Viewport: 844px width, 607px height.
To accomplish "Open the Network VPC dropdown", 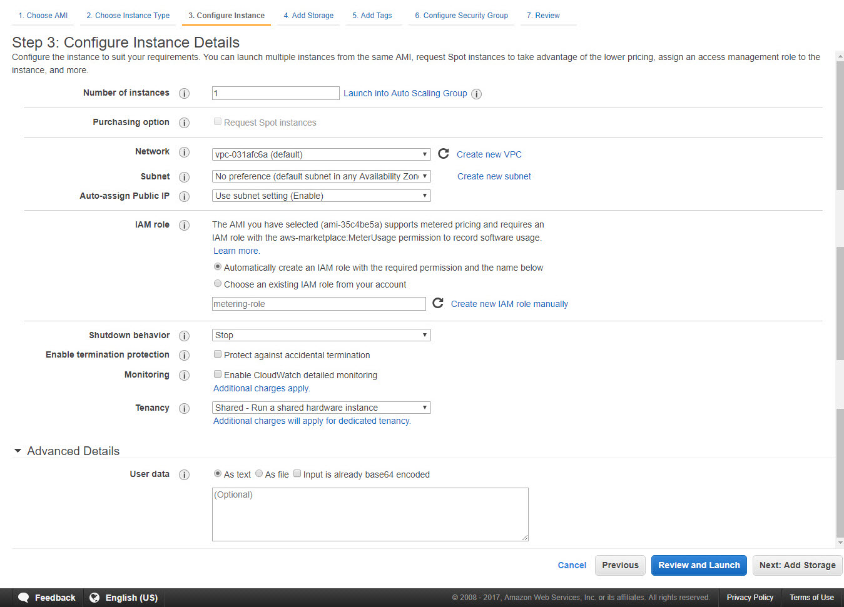I will [x=322, y=154].
